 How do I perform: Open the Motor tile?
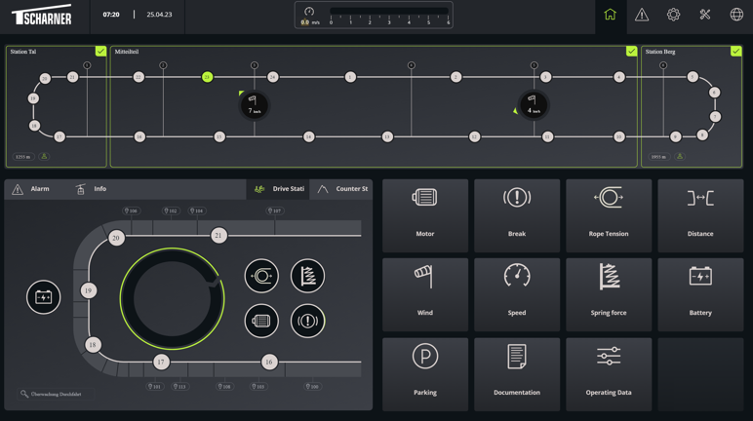coord(424,214)
